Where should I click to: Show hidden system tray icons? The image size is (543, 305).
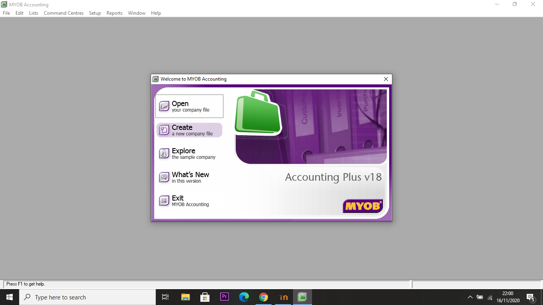[470, 297]
